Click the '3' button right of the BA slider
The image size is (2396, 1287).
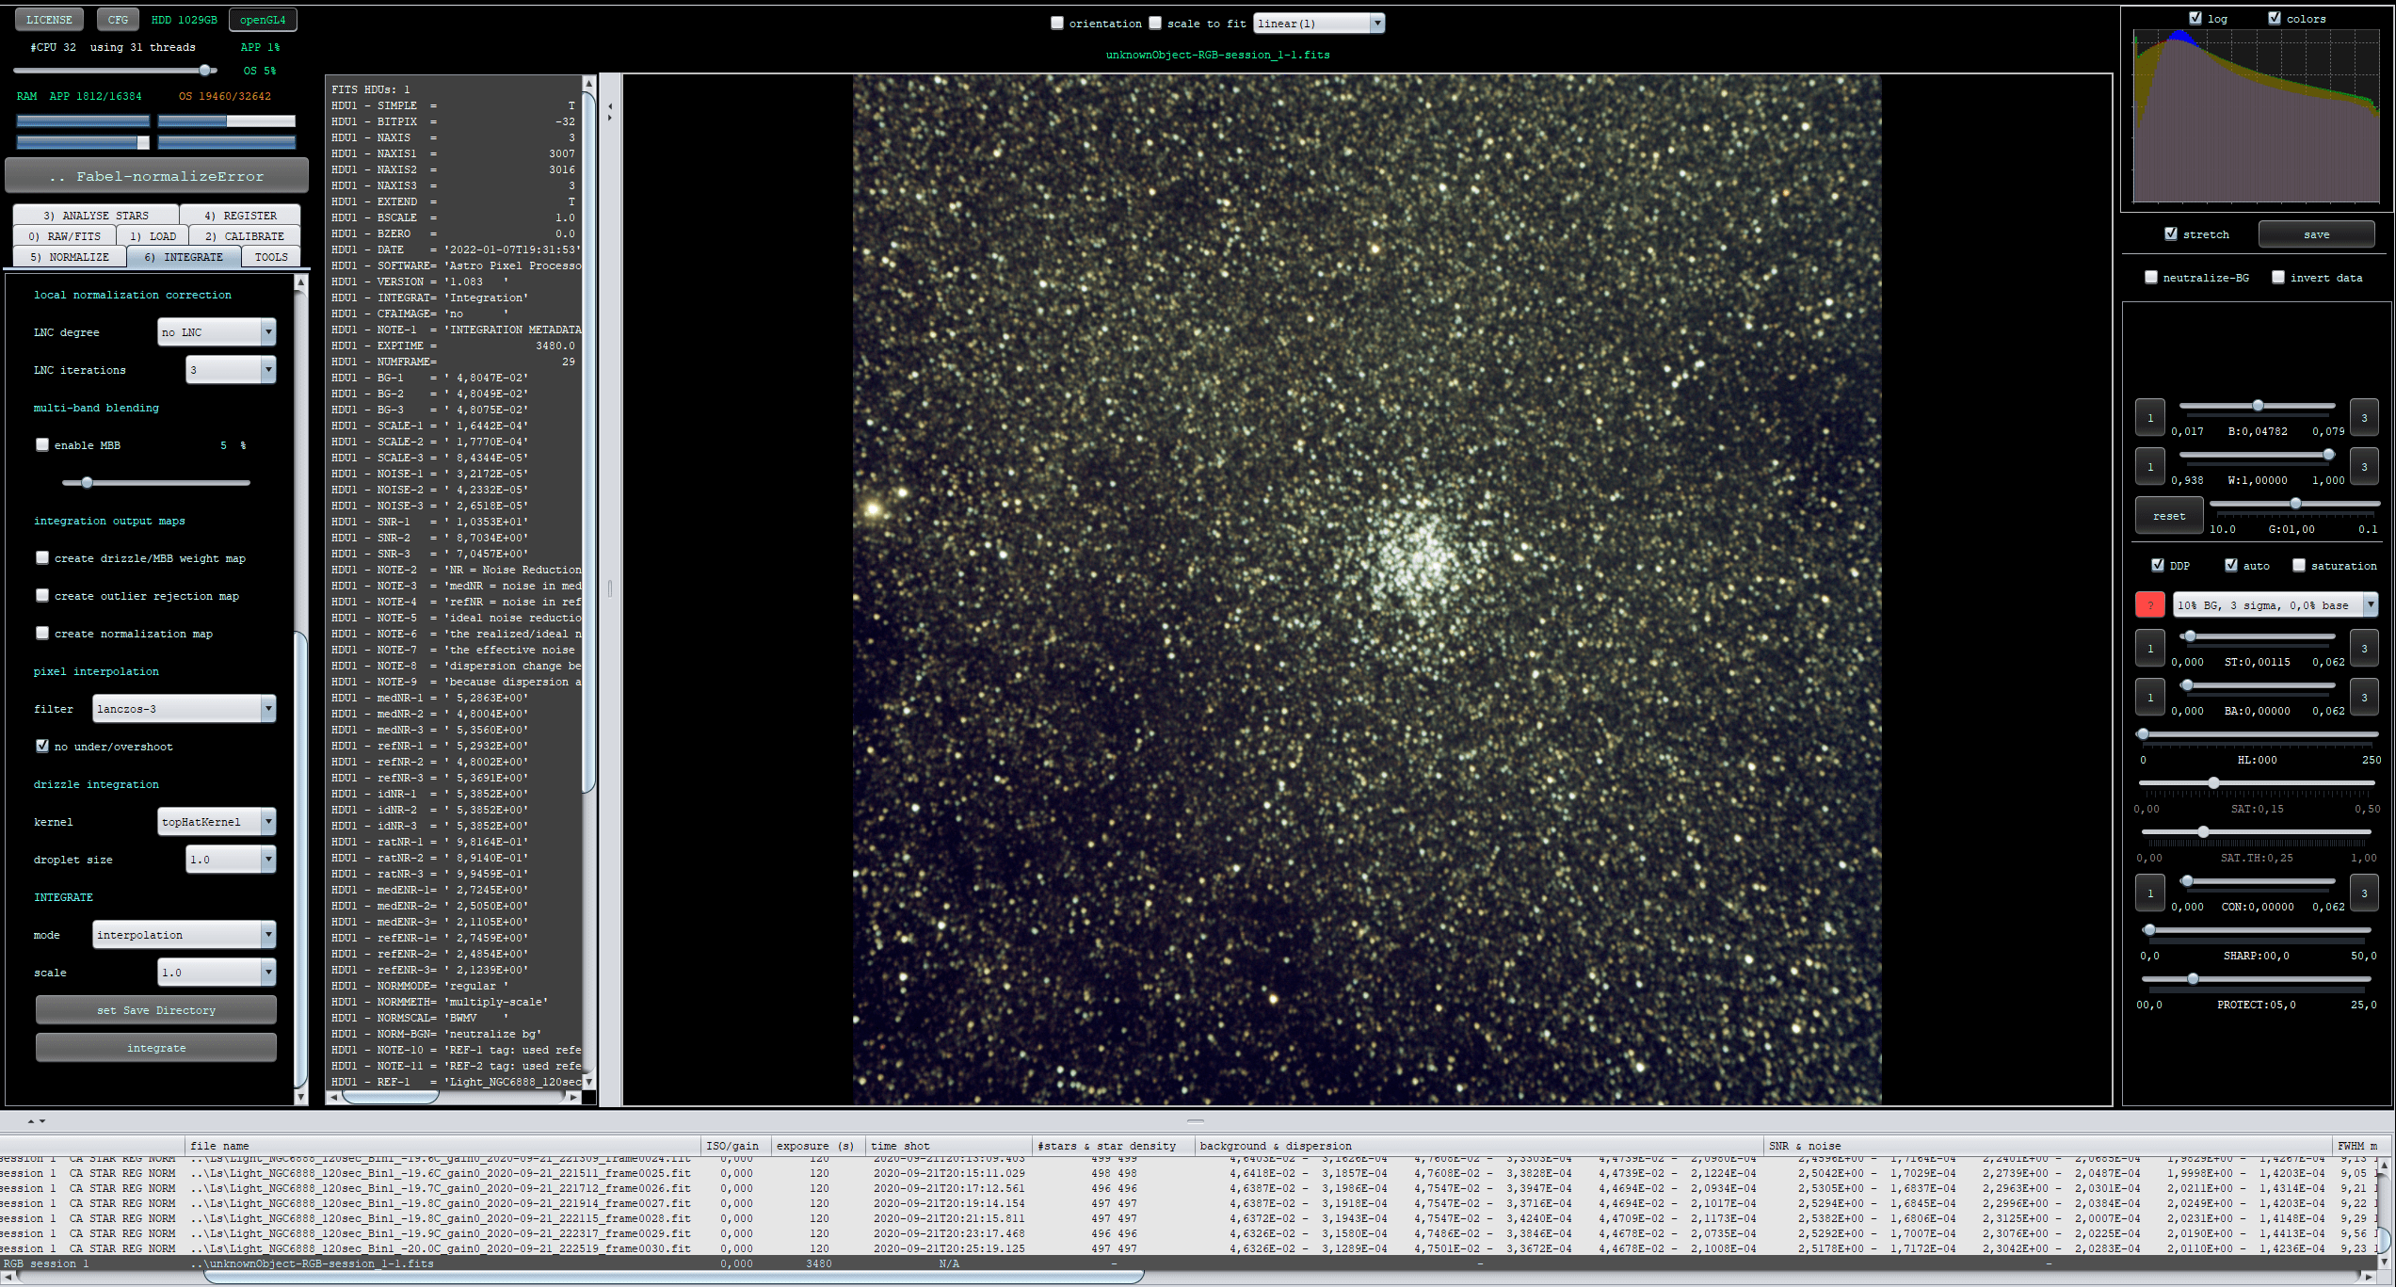(2363, 698)
